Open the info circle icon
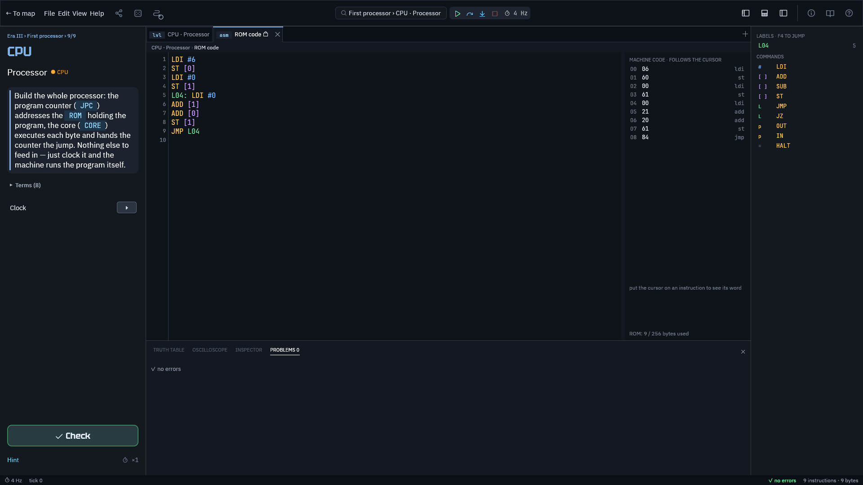Screen dimensions: 863x485 811,13
